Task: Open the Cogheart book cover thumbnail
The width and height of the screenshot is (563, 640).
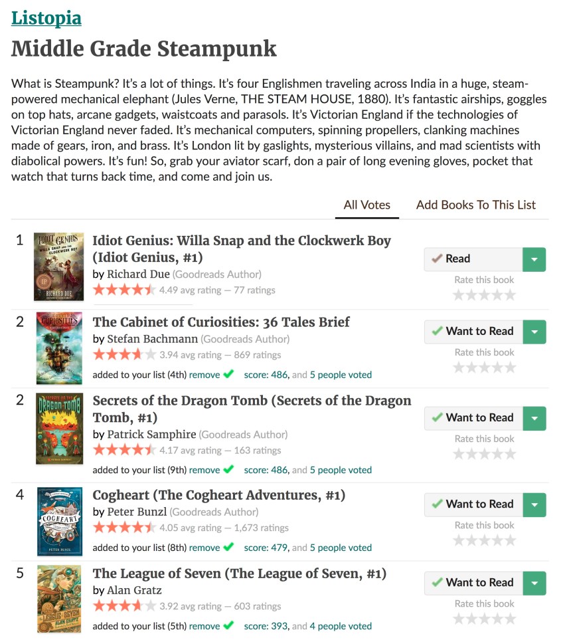Action: pos(60,522)
